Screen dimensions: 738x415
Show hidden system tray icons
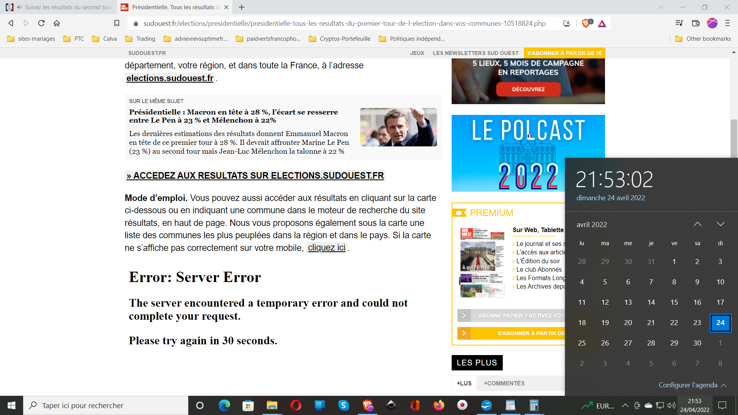625,405
